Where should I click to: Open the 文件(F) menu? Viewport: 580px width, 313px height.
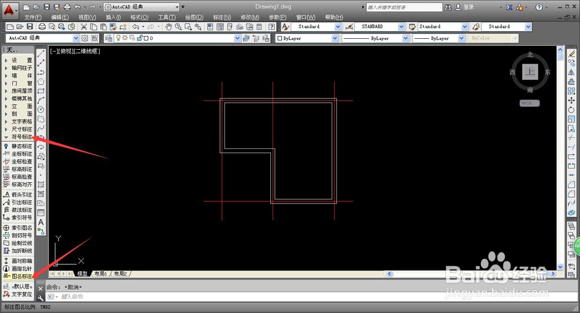click(x=33, y=17)
